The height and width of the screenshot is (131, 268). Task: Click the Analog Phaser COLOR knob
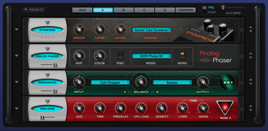click(x=100, y=56)
